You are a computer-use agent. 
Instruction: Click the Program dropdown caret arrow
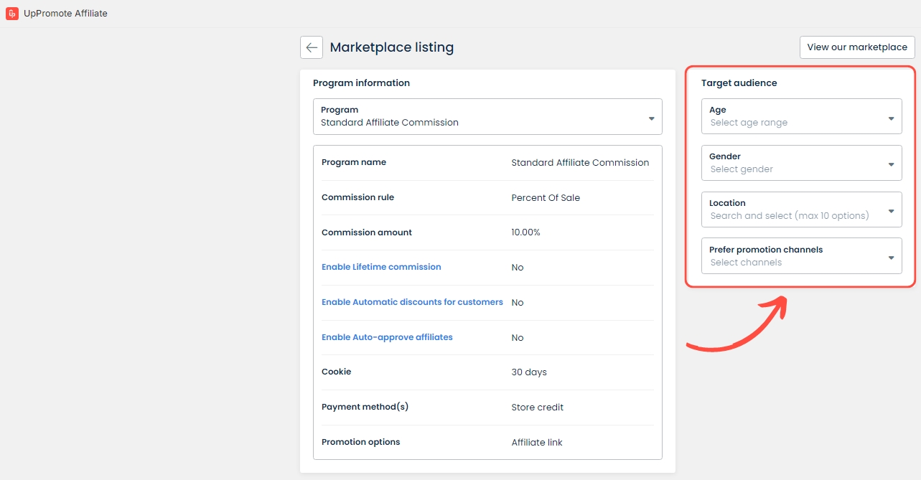tap(651, 118)
